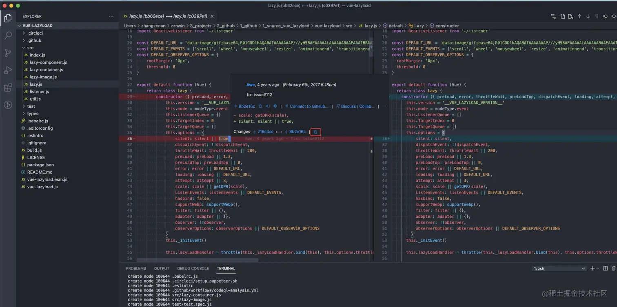Open package.json file
617x307 pixels.
click(x=67, y=165)
